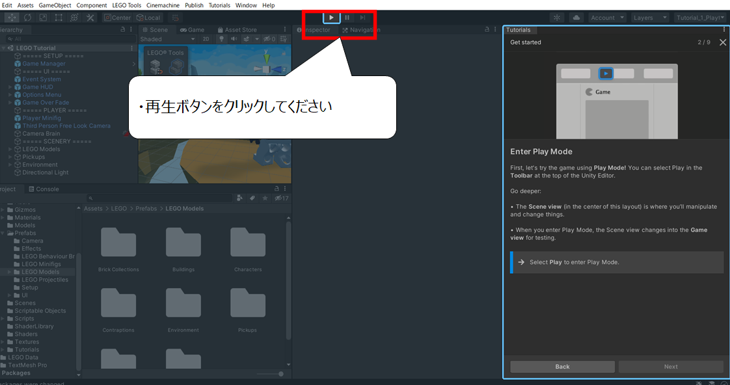Click the Hierarchy search field

[72, 39]
